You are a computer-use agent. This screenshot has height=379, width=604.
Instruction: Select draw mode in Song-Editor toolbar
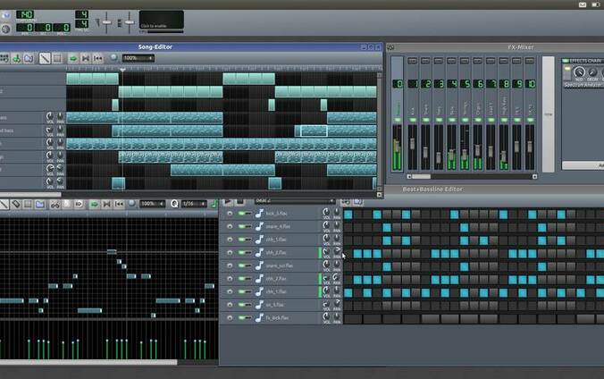pyautogui.click(x=45, y=59)
